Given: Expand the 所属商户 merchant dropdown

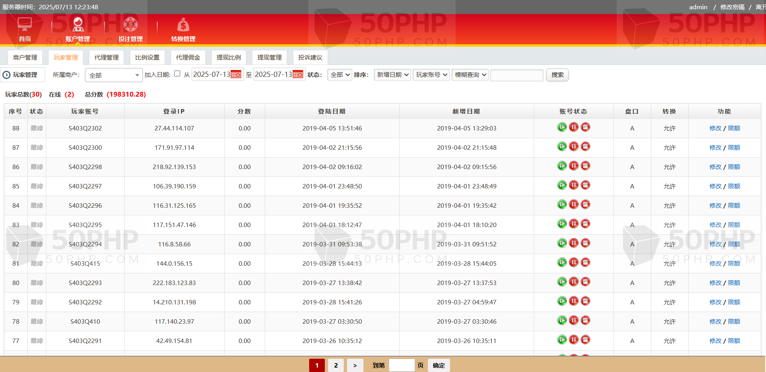Looking at the screenshot, I should pos(114,75).
